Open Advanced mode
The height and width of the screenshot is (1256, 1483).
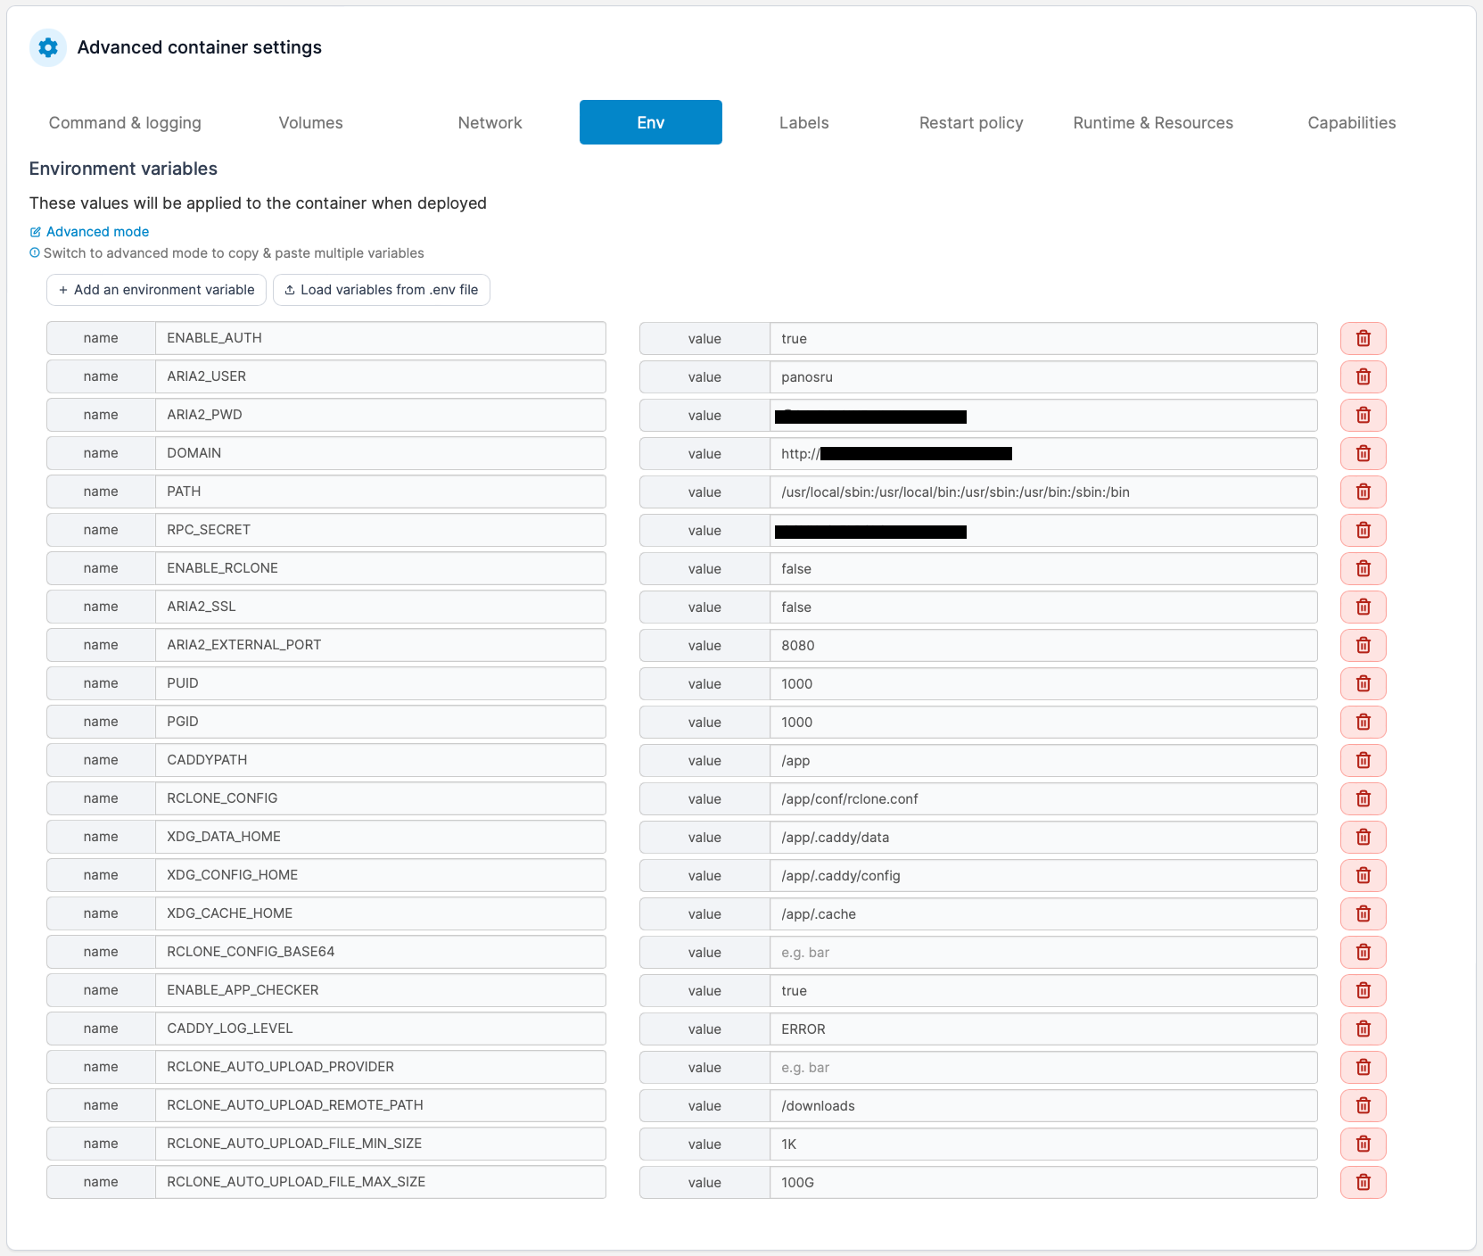[x=96, y=231]
